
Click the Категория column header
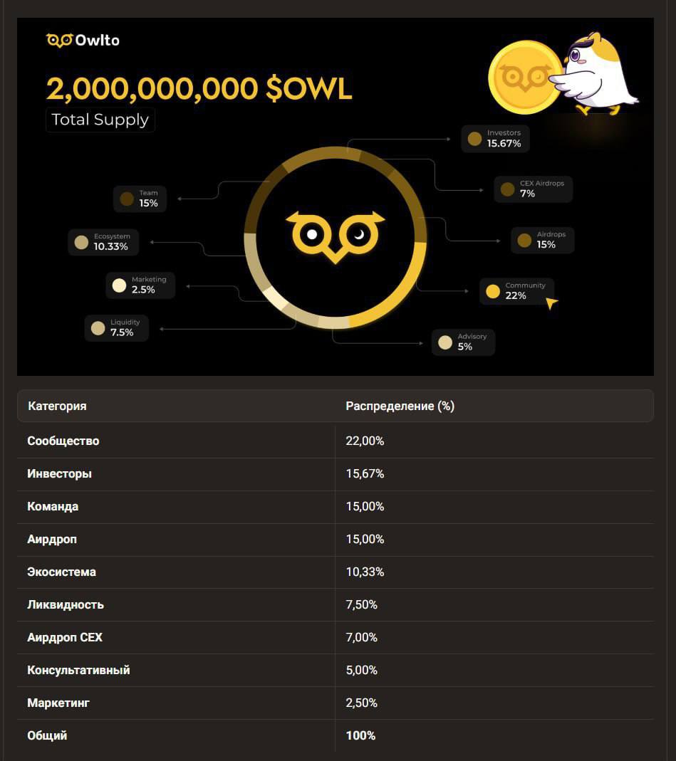pyautogui.click(x=58, y=406)
